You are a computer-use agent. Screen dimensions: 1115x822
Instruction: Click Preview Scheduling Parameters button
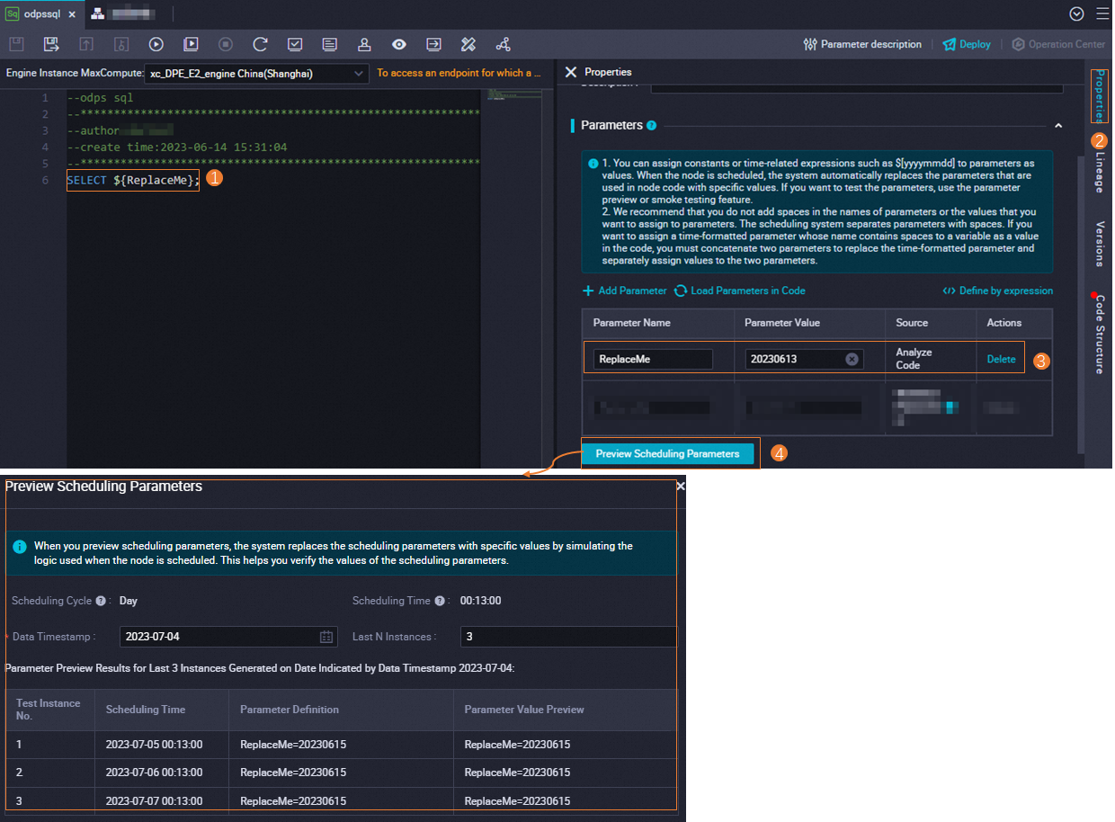tap(667, 454)
